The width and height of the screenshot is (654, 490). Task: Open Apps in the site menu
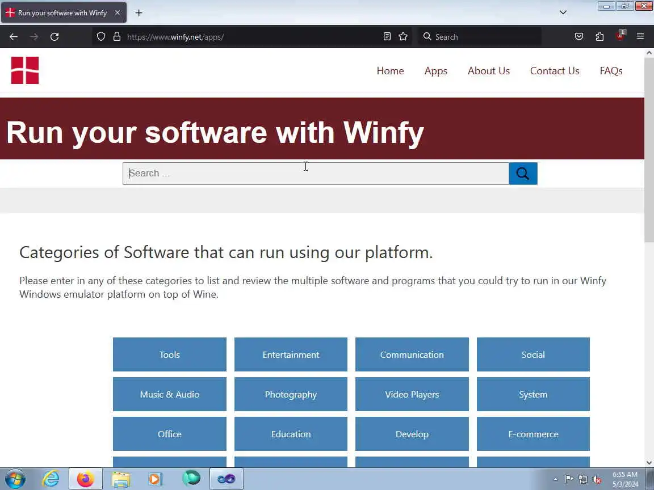click(x=436, y=71)
